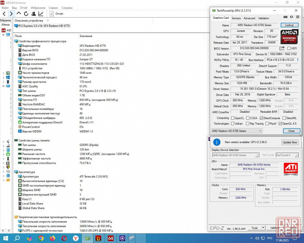304x243 pixels.
Task: Switch to FurMark taskbar icon
Action: [98, 238]
